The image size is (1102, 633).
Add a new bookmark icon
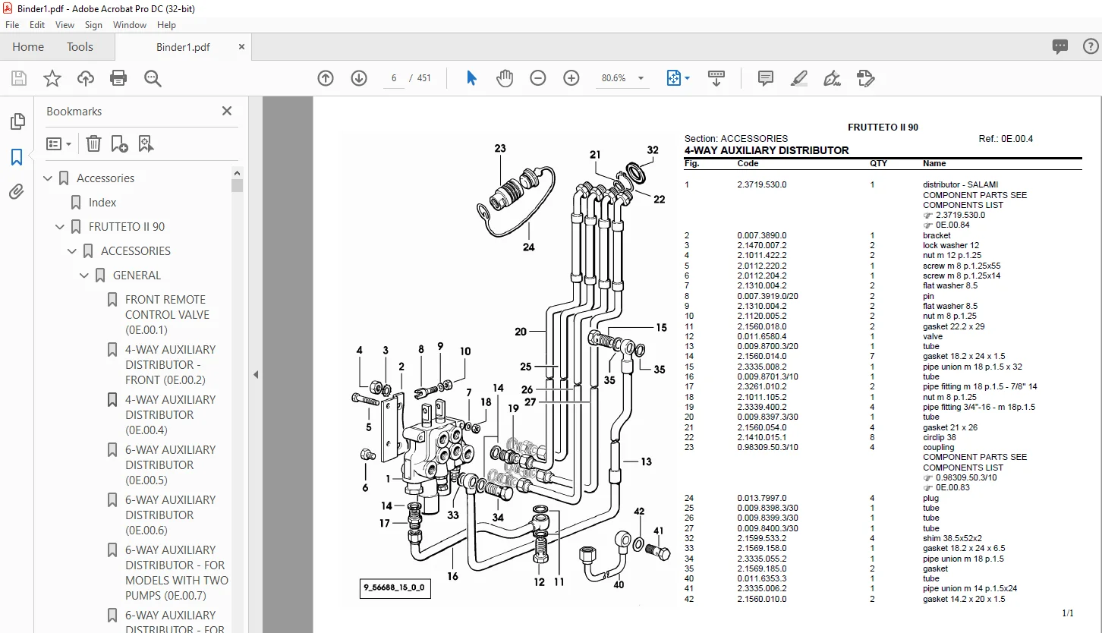(119, 143)
